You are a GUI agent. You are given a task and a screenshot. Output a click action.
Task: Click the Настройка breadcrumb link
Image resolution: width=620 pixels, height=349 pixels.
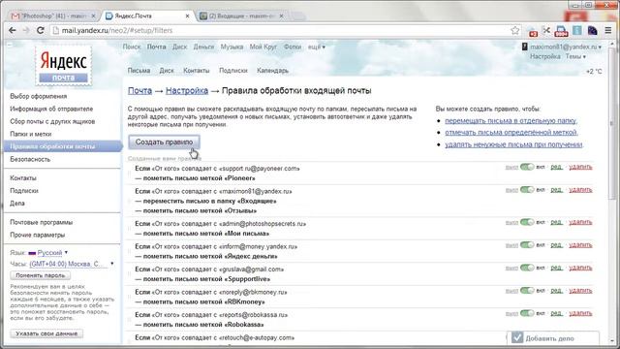tap(187, 90)
